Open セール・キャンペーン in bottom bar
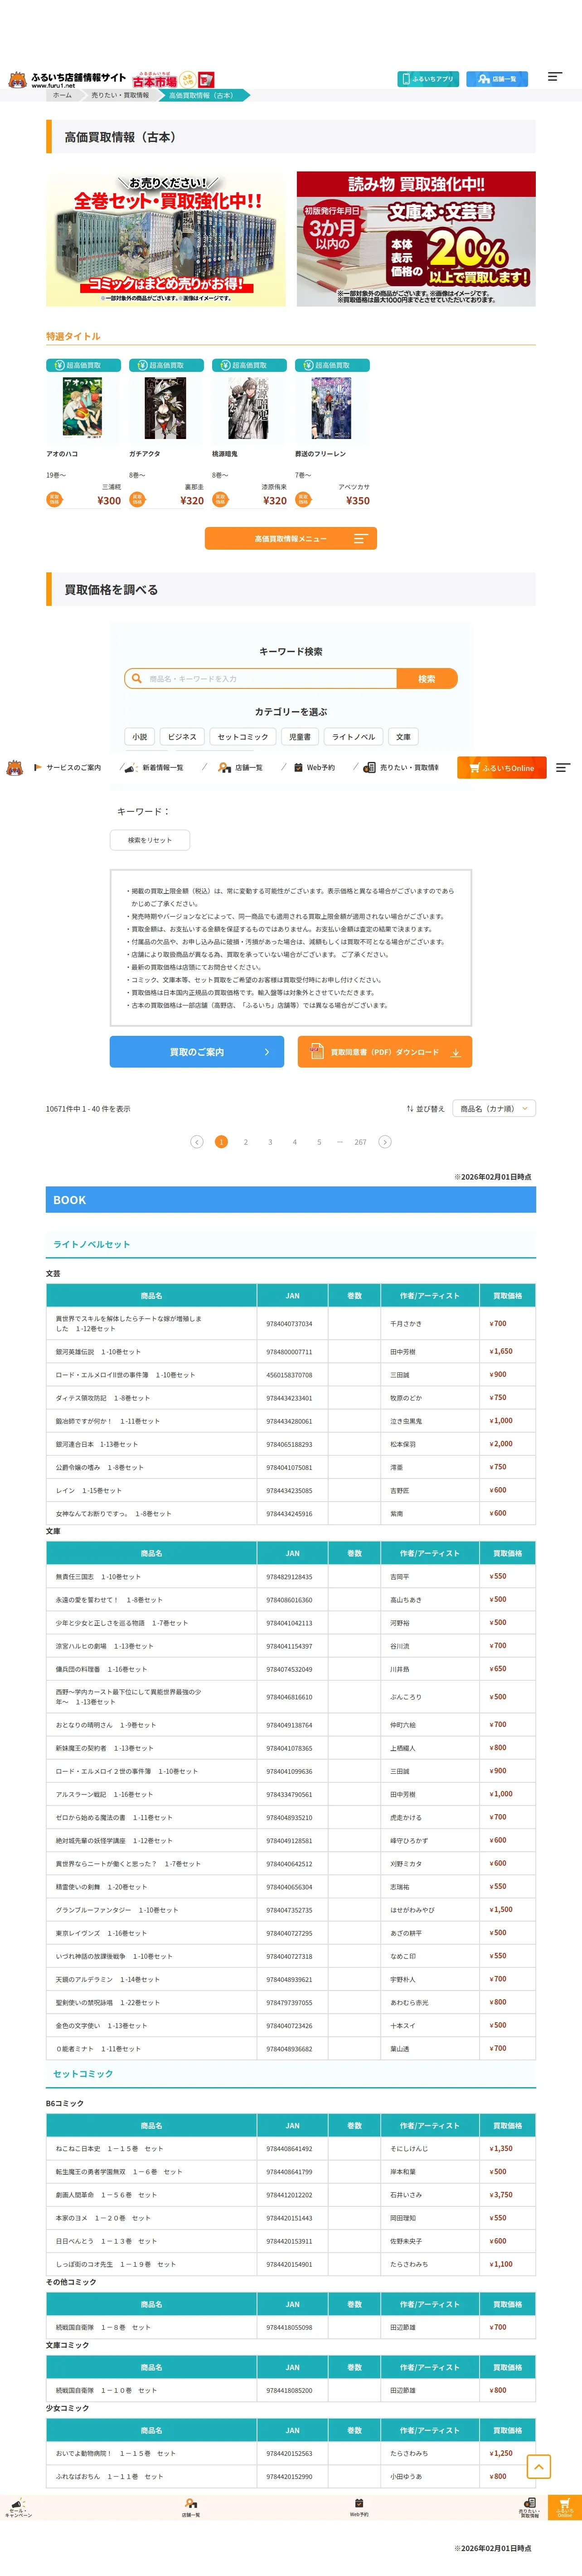 pos(18,2507)
